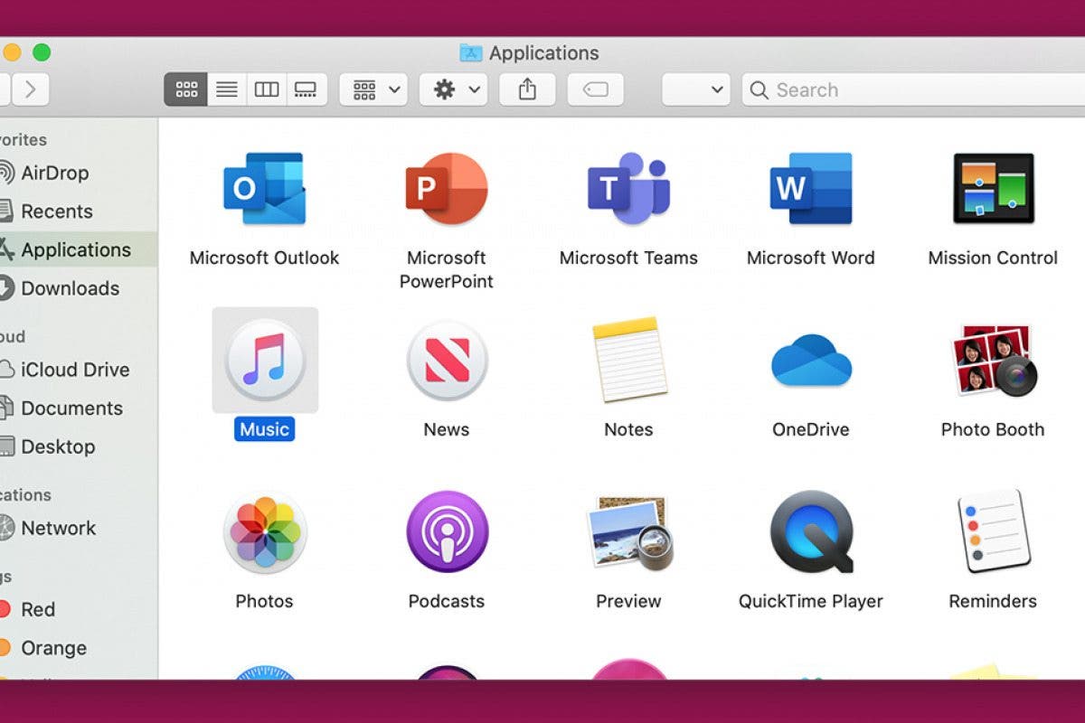Click the Mission Control app icon
Viewport: 1085px width, 723px height.
point(993,189)
